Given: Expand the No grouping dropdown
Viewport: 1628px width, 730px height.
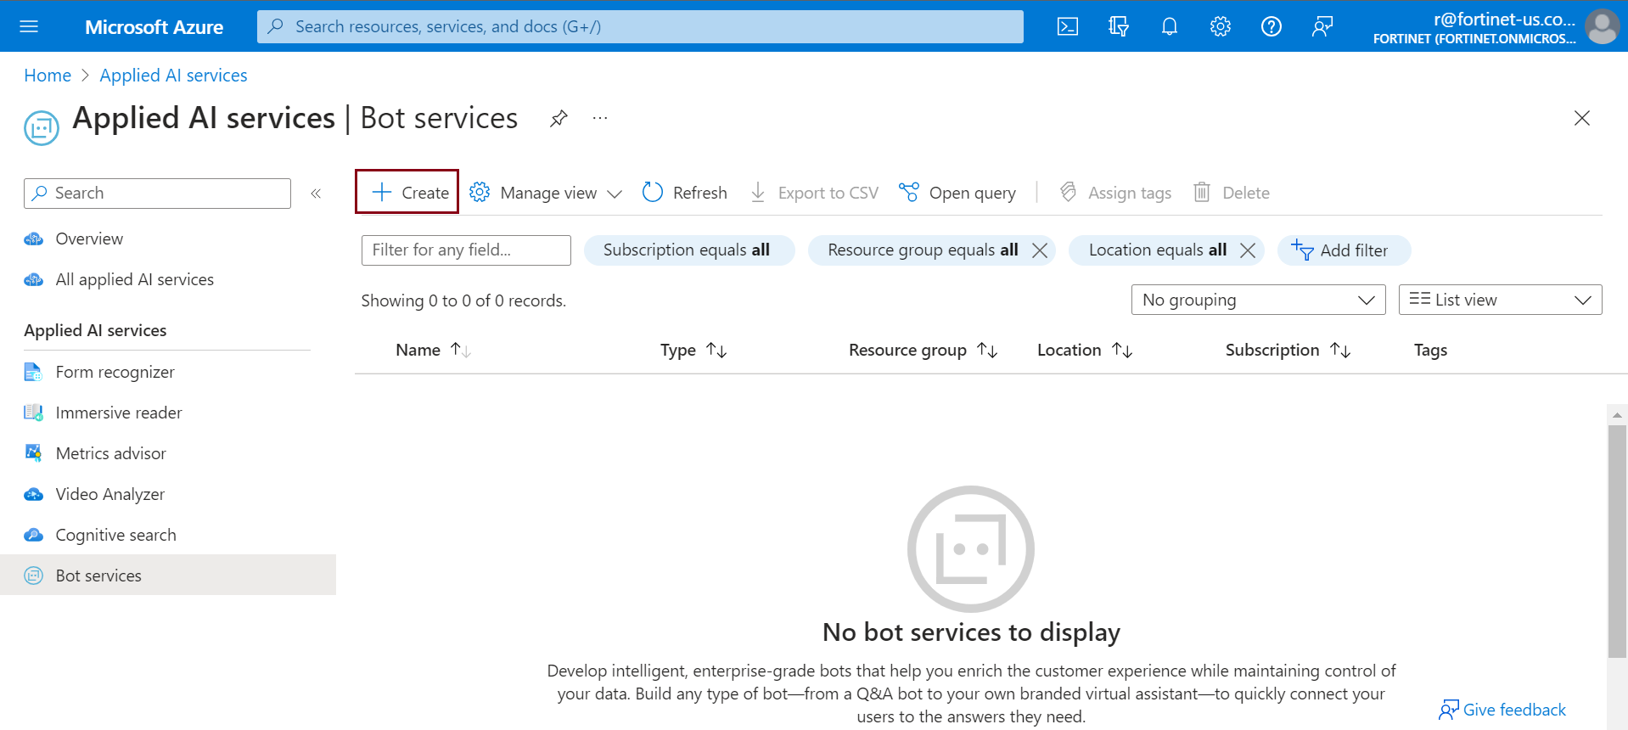Looking at the screenshot, I should [x=1257, y=300].
